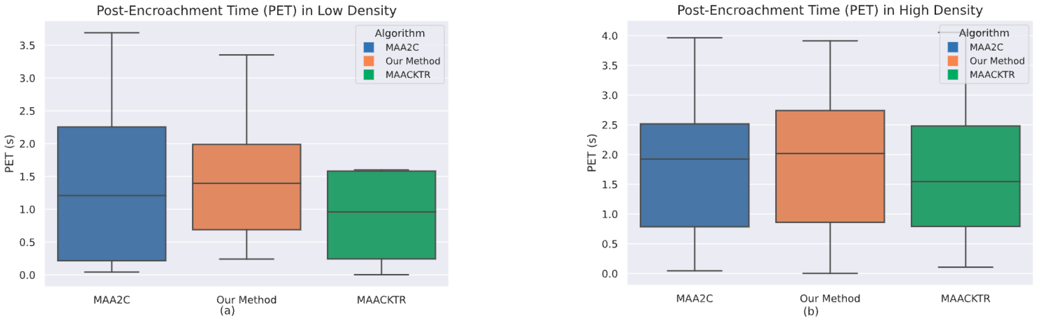Click the PET (s) y-axis label on left chart
The height and width of the screenshot is (320, 1037).
pyautogui.click(x=9, y=154)
